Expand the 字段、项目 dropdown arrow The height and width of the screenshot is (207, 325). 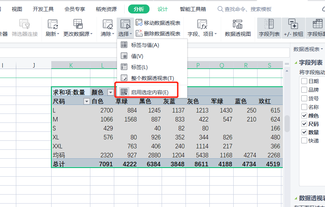pos(216,34)
